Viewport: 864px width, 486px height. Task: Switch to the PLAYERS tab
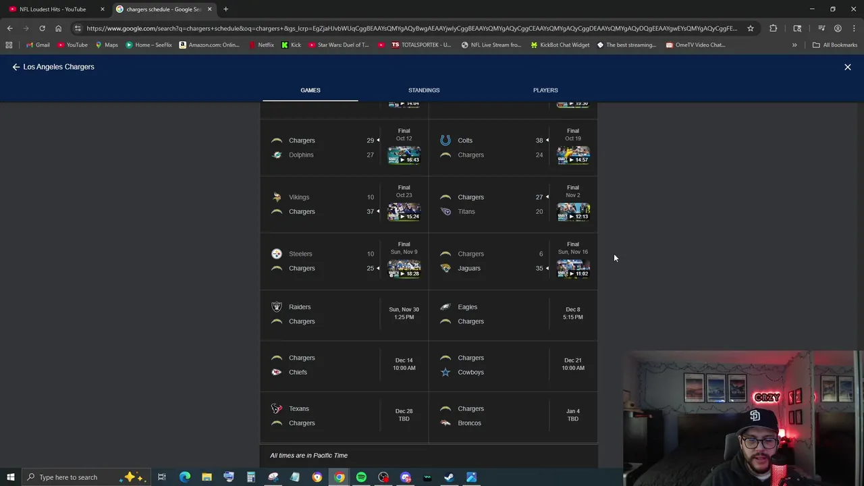click(x=545, y=90)
